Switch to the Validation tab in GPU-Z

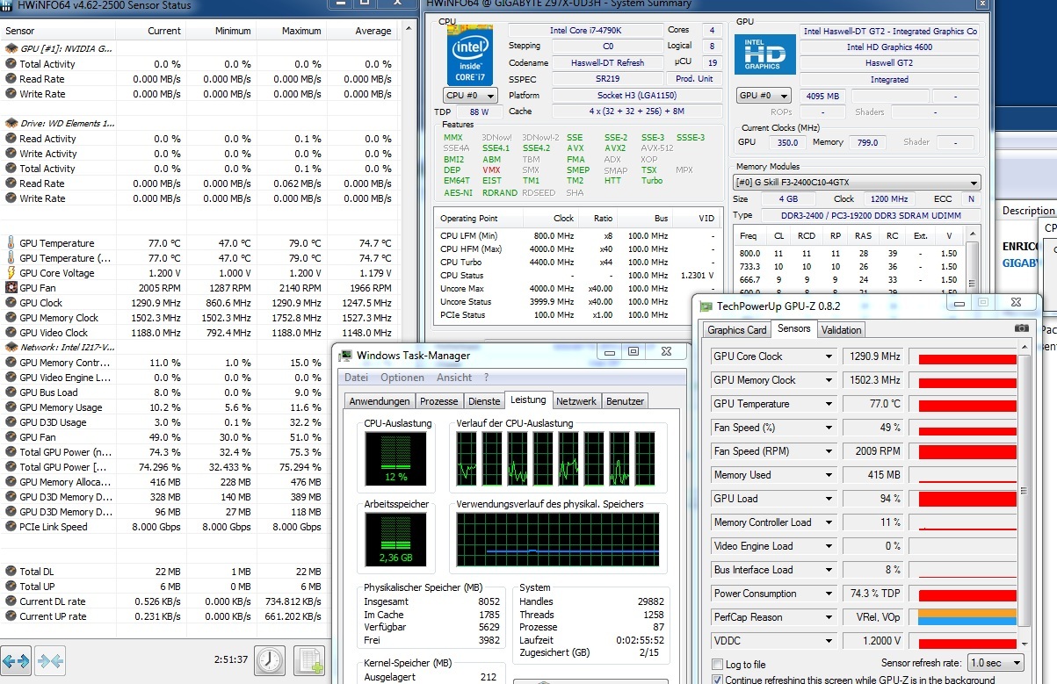click(x=842, y=330)
